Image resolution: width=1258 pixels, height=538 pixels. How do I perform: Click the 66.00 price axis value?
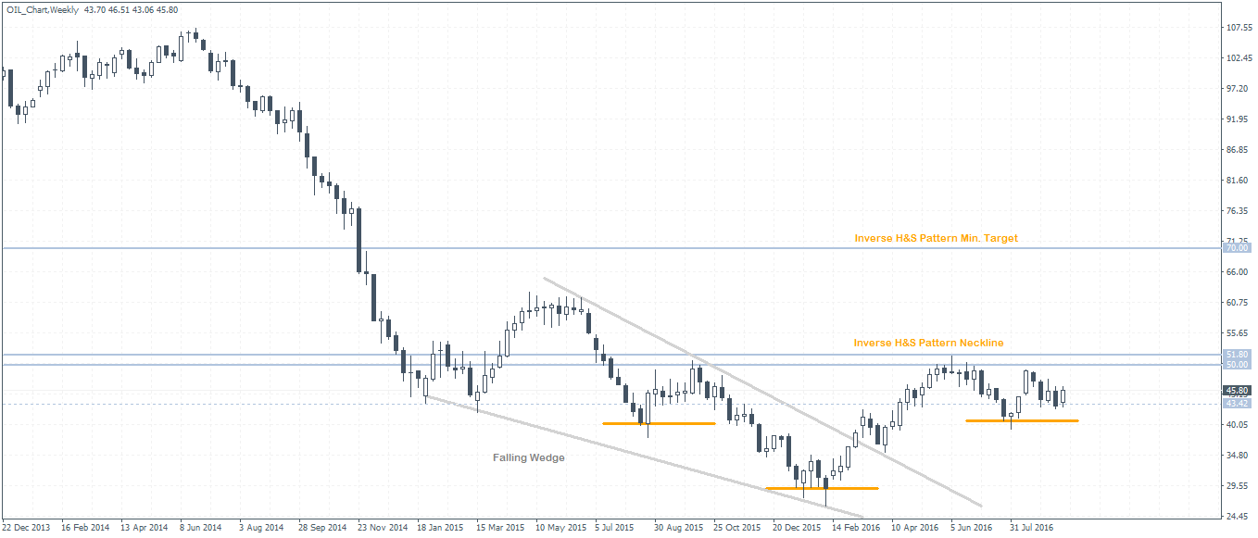1238,272
